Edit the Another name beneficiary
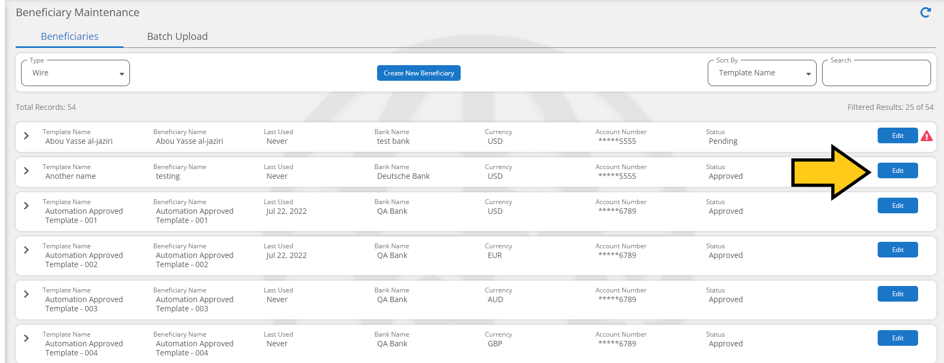944x363 pixels. coord(898,171)
